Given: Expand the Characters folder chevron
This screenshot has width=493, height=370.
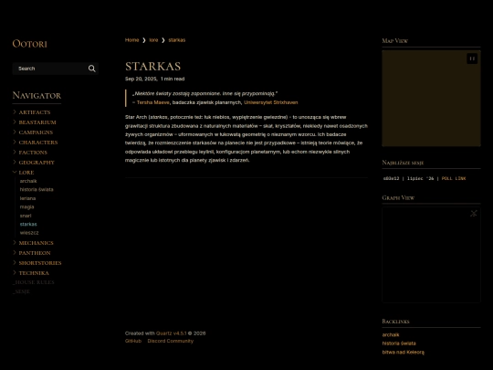Looking at the screenshot, I should click(x=15, y=142).
